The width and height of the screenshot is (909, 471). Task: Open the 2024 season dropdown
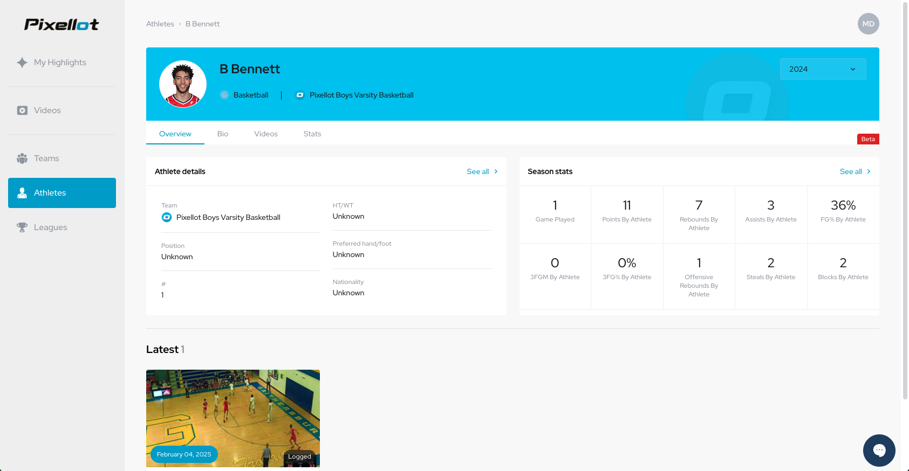823,69
